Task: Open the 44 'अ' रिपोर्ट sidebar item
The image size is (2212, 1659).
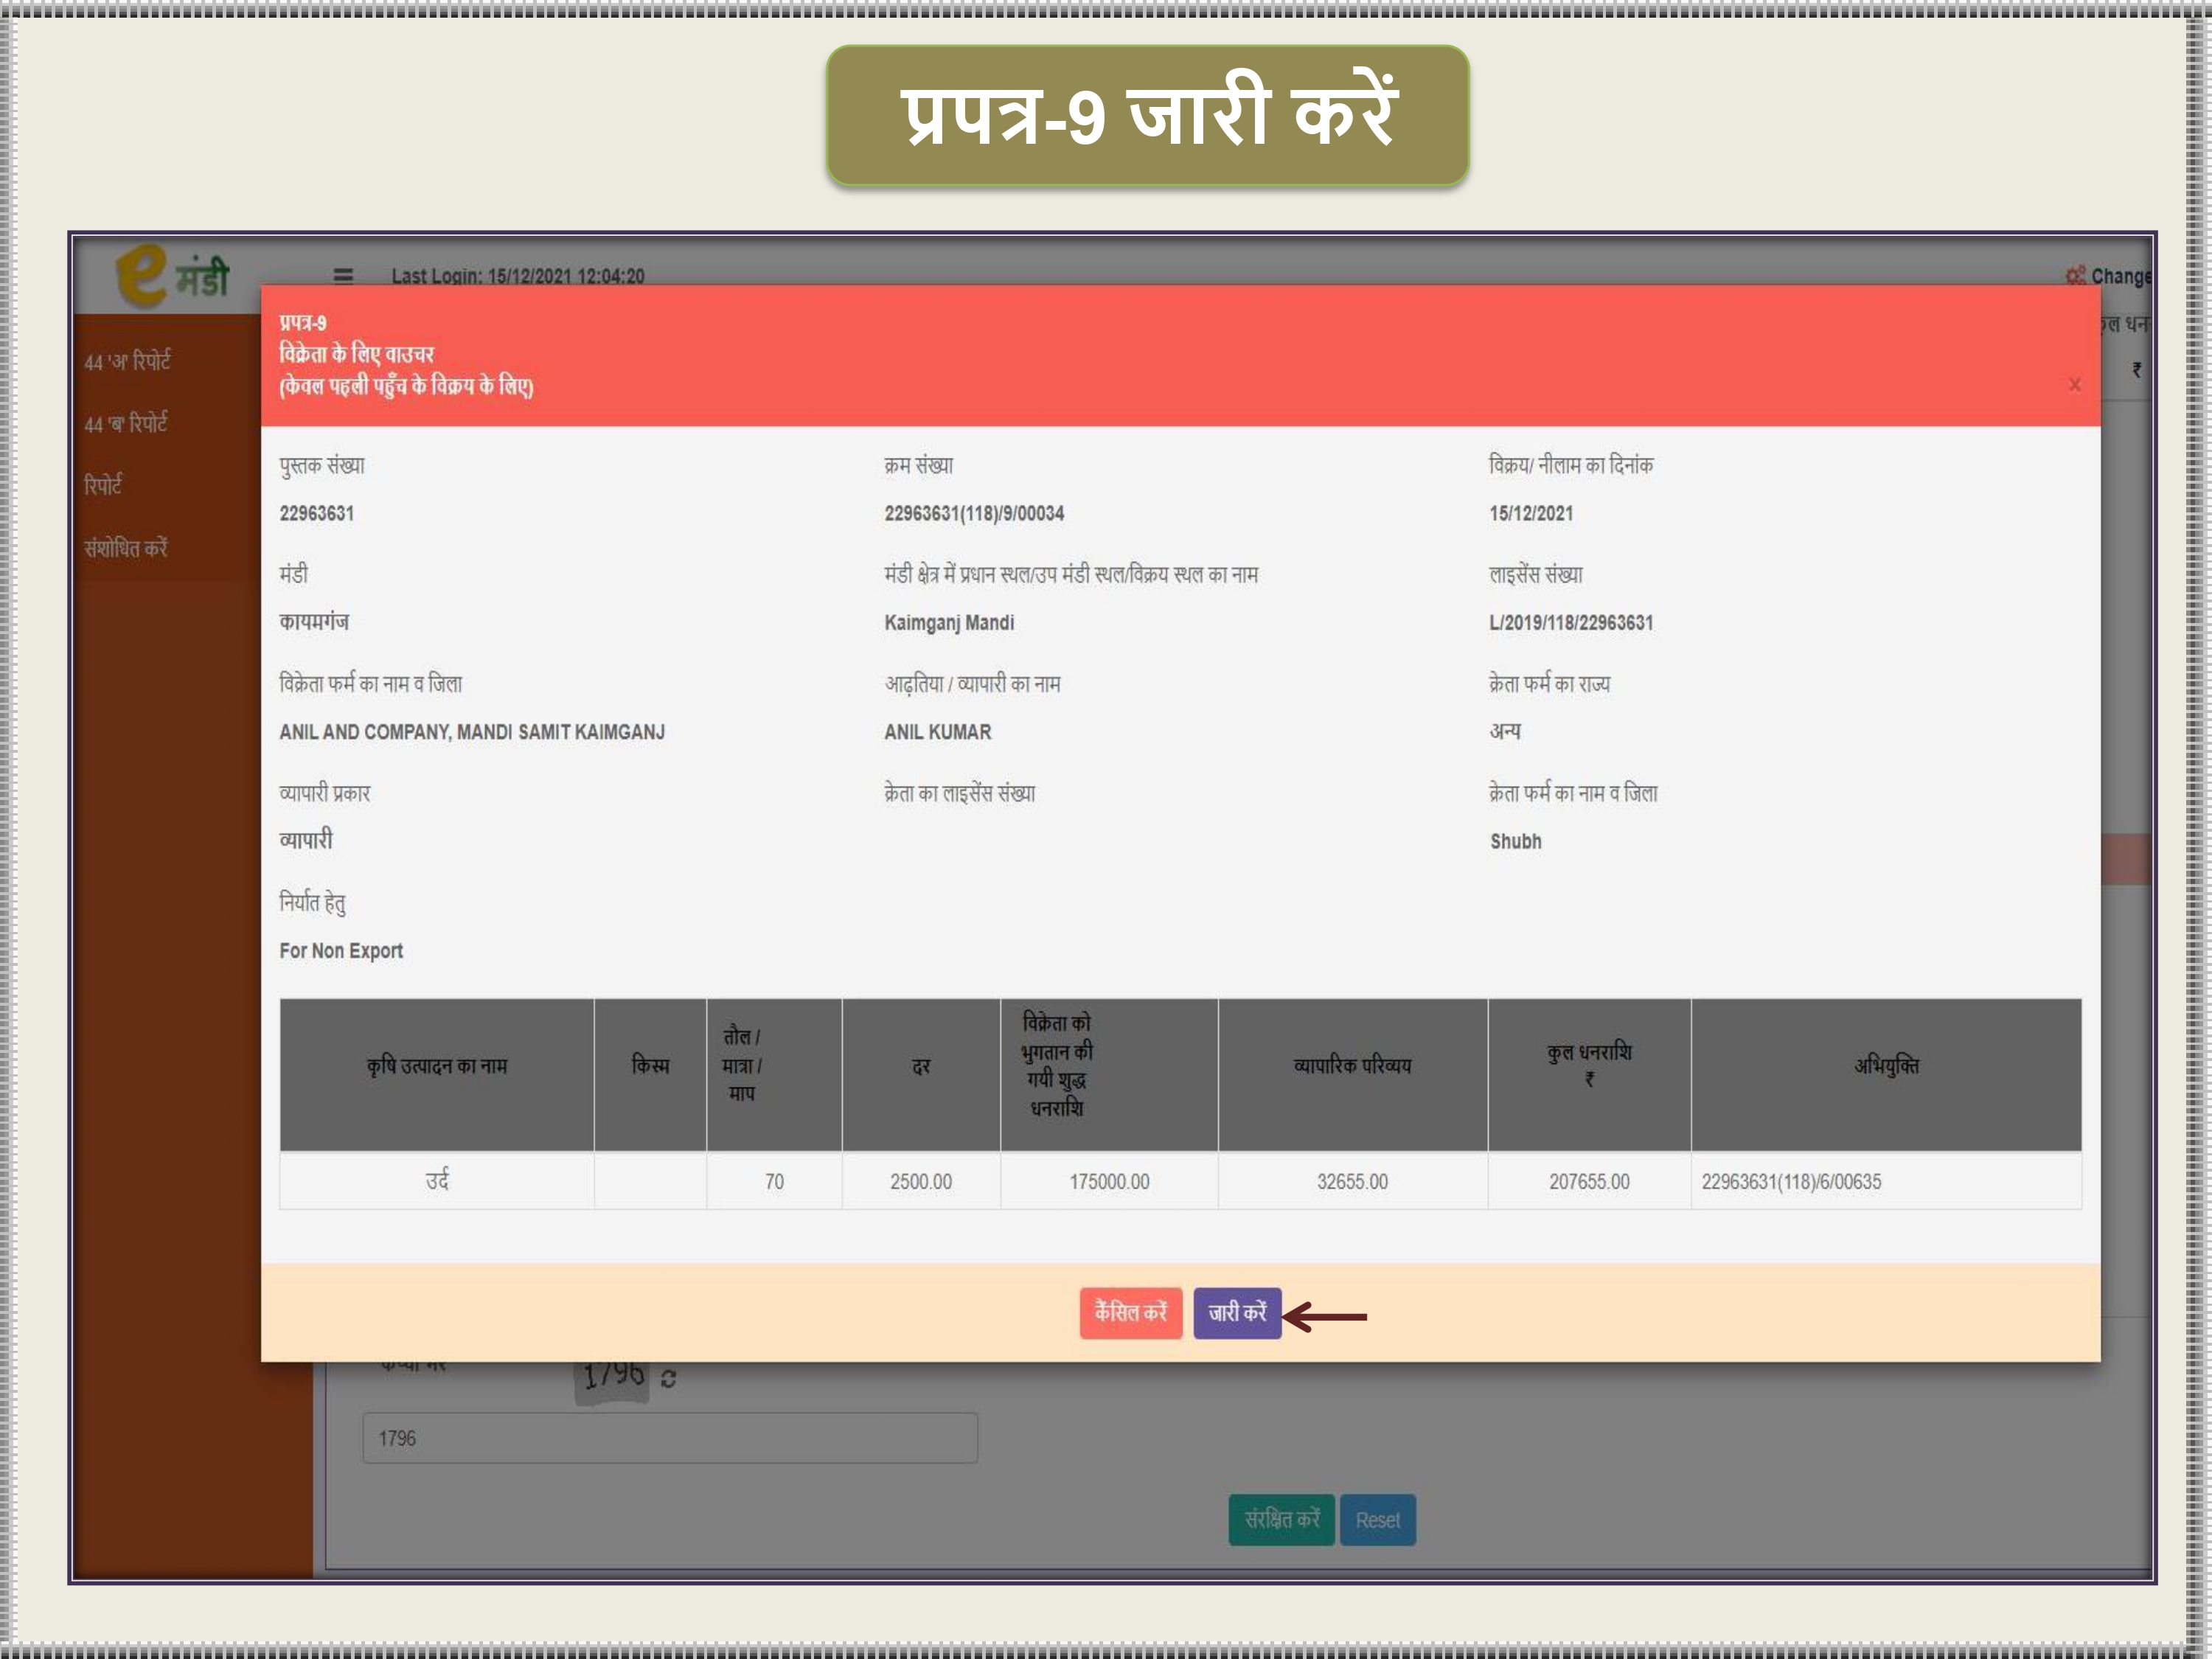Action: (x=128, y=361)
